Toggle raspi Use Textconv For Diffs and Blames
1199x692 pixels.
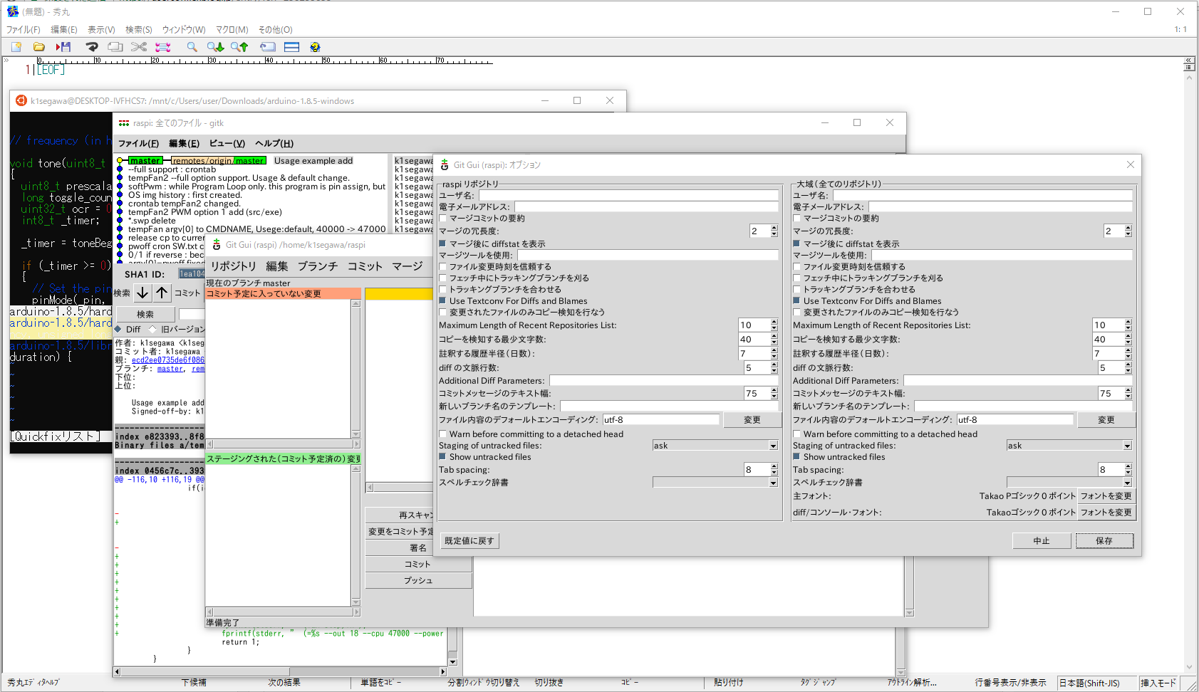click(x=442, y=301)
